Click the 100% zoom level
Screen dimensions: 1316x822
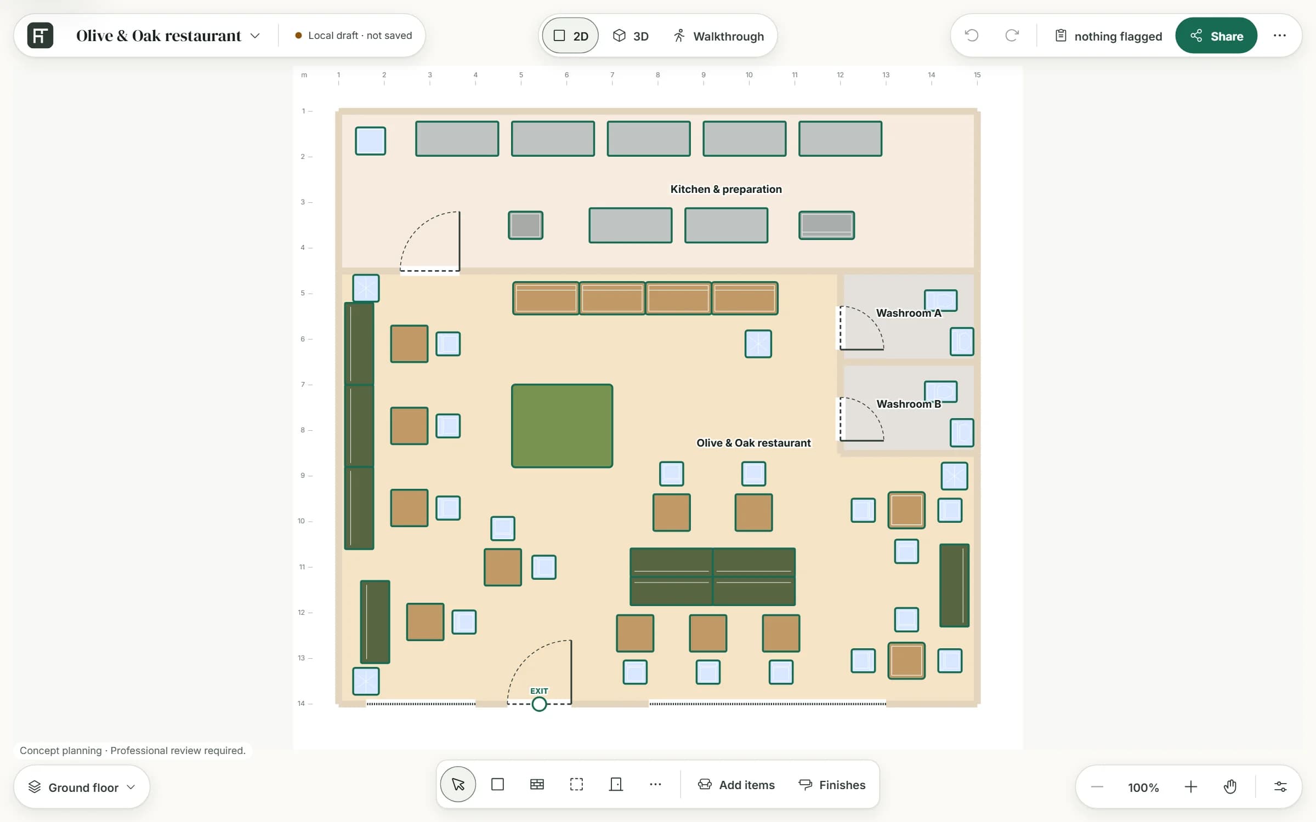pos(1143,787)
